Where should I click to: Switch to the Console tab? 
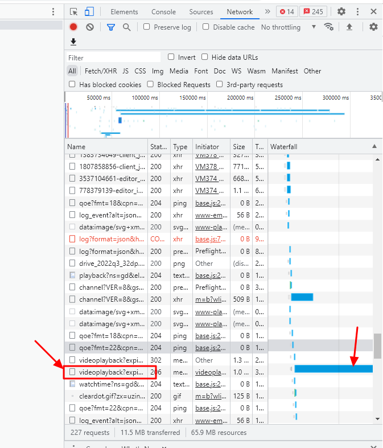click(164, 12)
